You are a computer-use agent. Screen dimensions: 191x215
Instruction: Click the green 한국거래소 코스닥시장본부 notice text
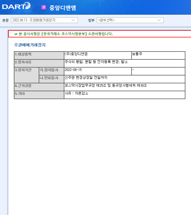point(66,34)
